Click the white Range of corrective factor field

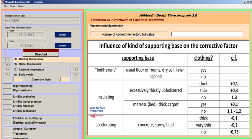coord(207,34)
